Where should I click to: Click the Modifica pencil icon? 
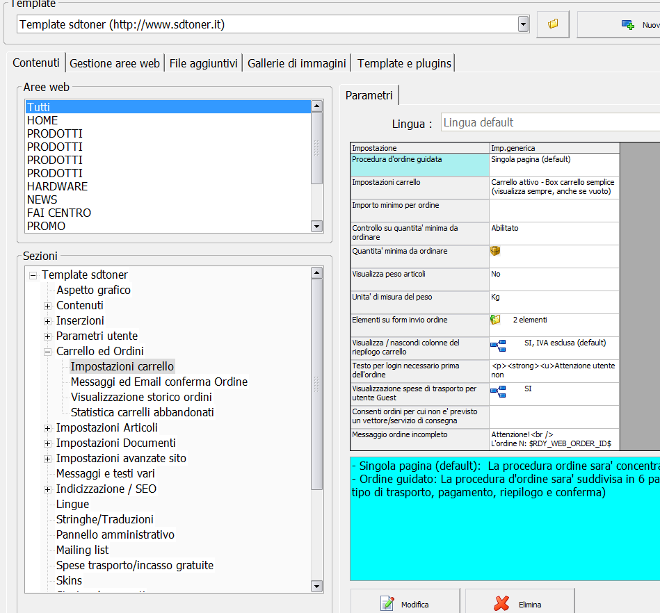[387, 603]
